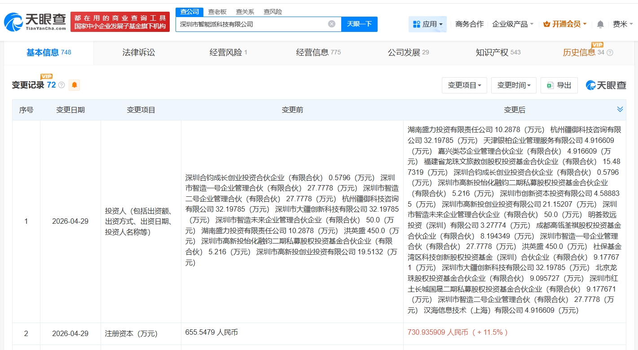Click the 变更记录 72 section heading
The image size is (638, 350).
[34, 85]
